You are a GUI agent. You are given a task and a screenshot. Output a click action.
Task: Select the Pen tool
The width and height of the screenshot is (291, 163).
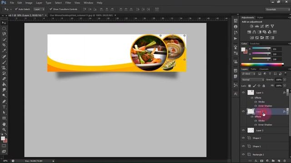click(4, 101)
